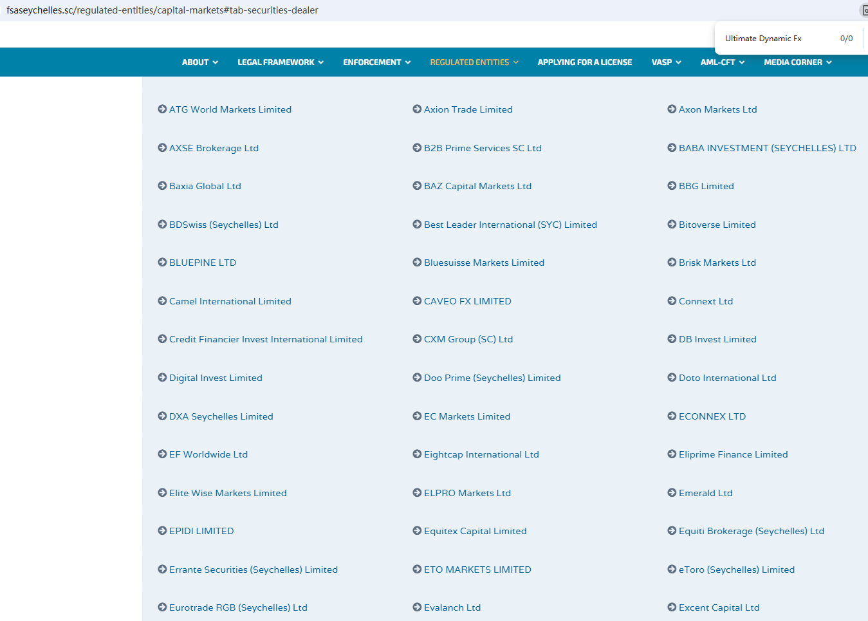Click the browser address bar URL

pos(162,10)
